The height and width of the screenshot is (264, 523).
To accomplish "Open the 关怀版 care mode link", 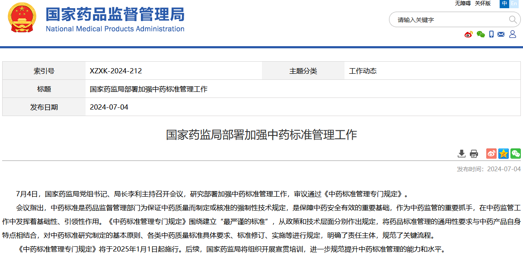I will [x=483, y=3].
